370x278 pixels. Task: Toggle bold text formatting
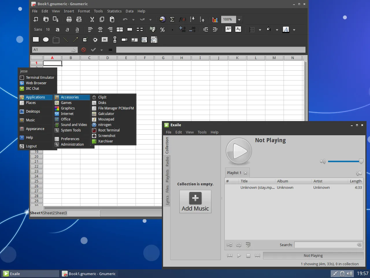(58, 30)
